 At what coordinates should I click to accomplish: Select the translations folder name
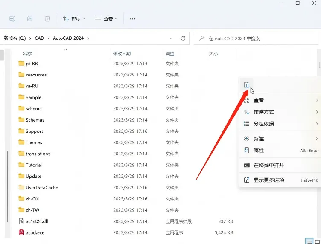pos(38,154)
